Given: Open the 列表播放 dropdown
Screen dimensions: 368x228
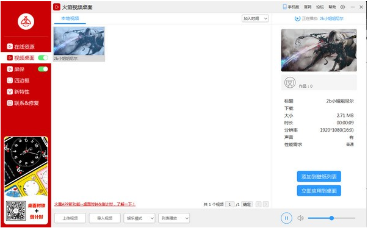Looking at the screenshot, I should pos(174,218).
